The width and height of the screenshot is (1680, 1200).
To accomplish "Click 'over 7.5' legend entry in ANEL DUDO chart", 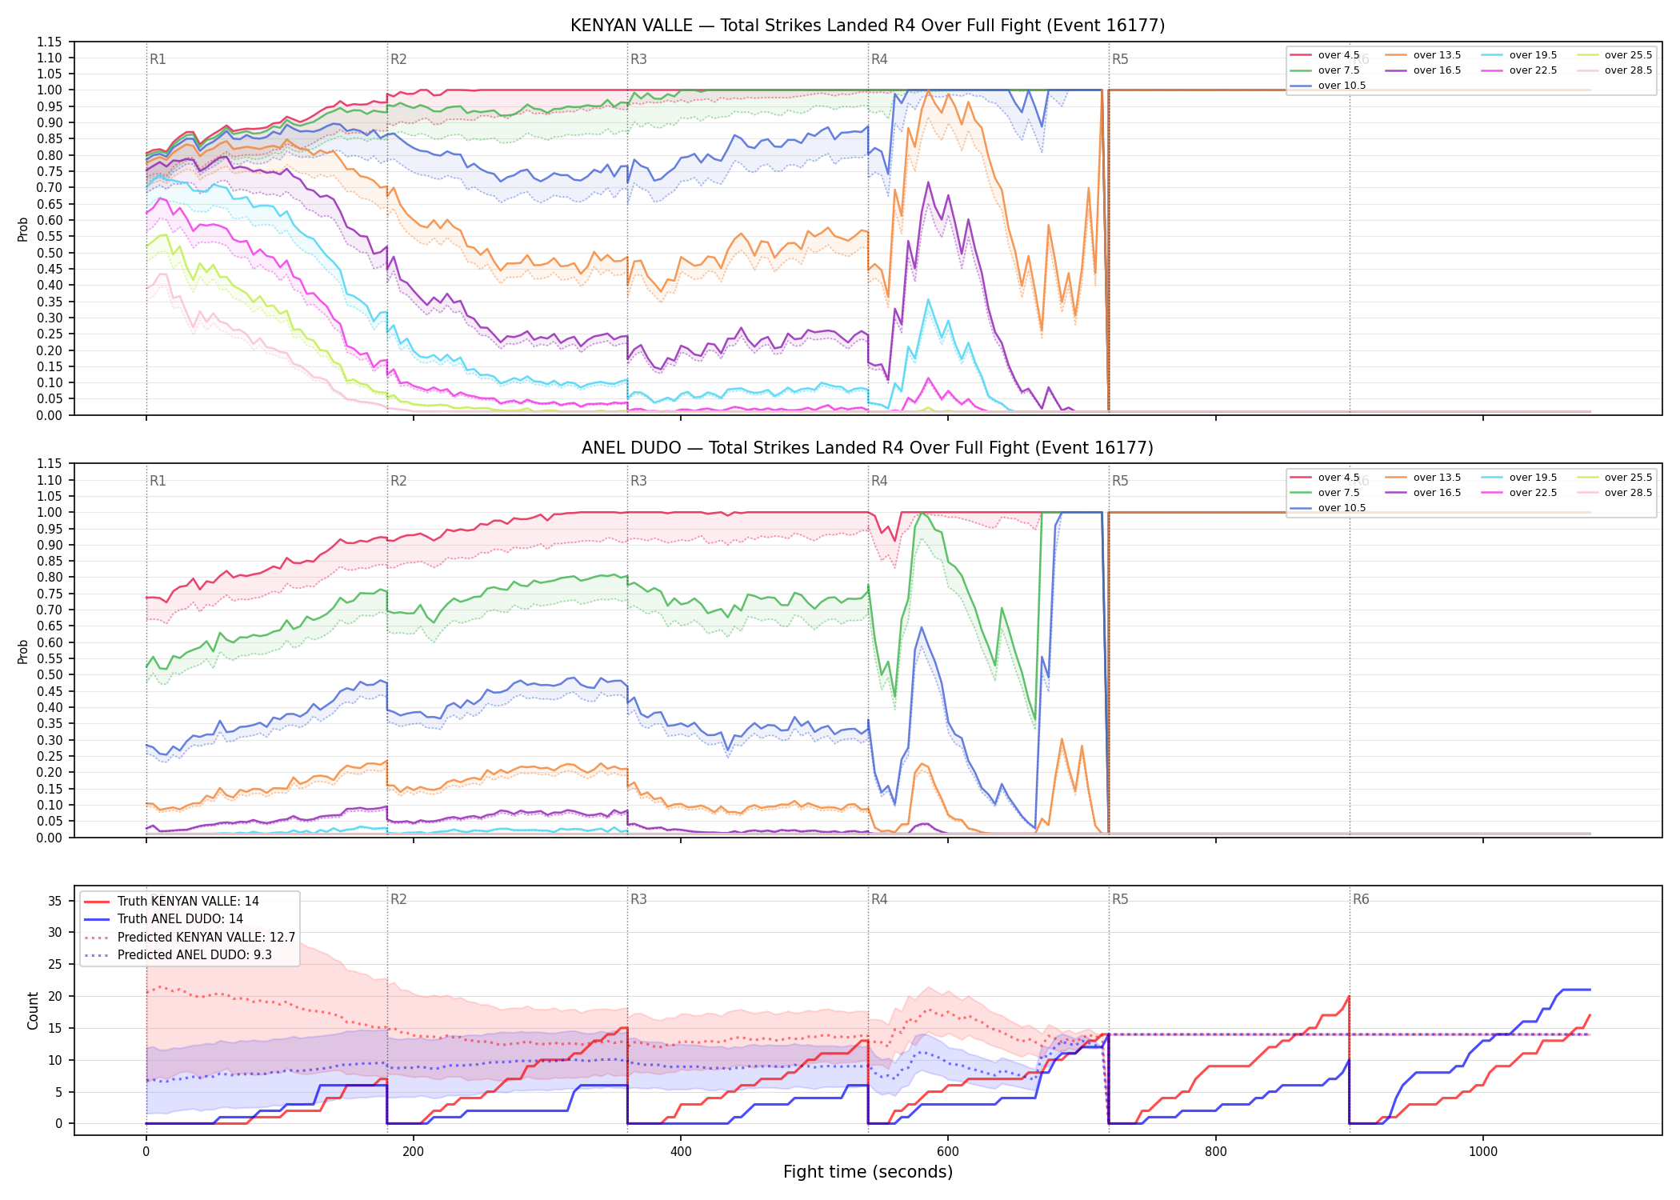I will click(x=1324, y=493).
